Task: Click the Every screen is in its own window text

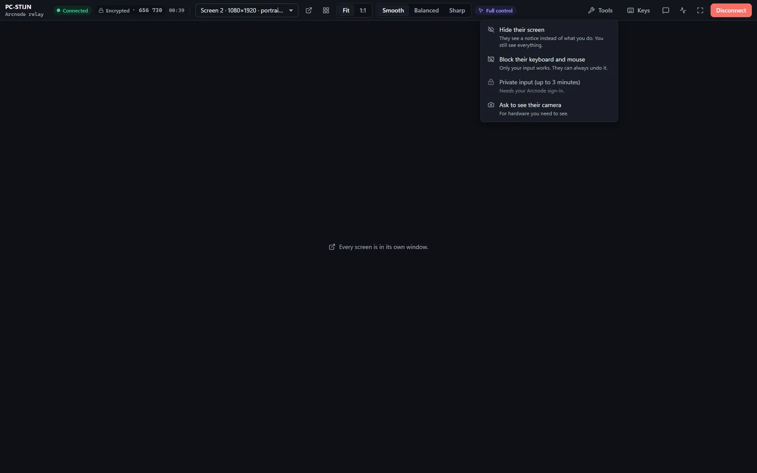Action: click(x=384, y=247)
